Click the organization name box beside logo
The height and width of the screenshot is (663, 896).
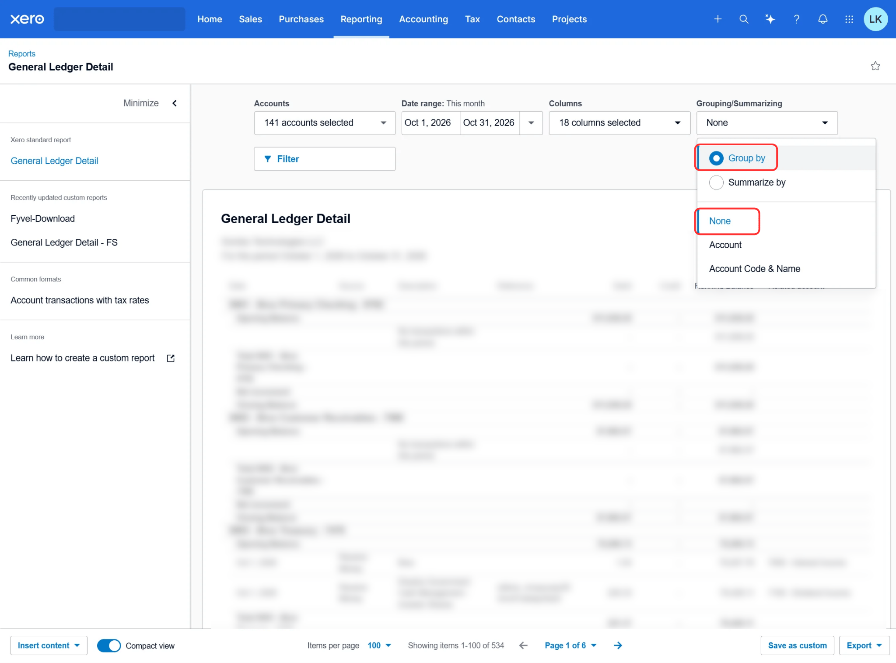pyautogui.click(x=119, y=19)
